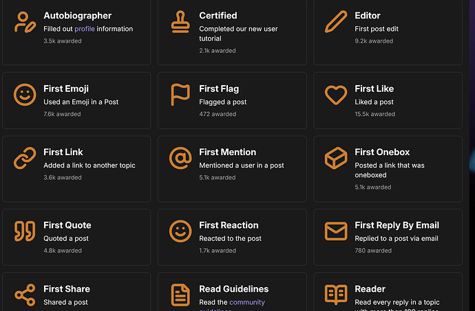Click the Autobiographer person-with-pencil icon
Image resolution: width=475 pixels, height=311 pixels.
(x=25, y=22)
